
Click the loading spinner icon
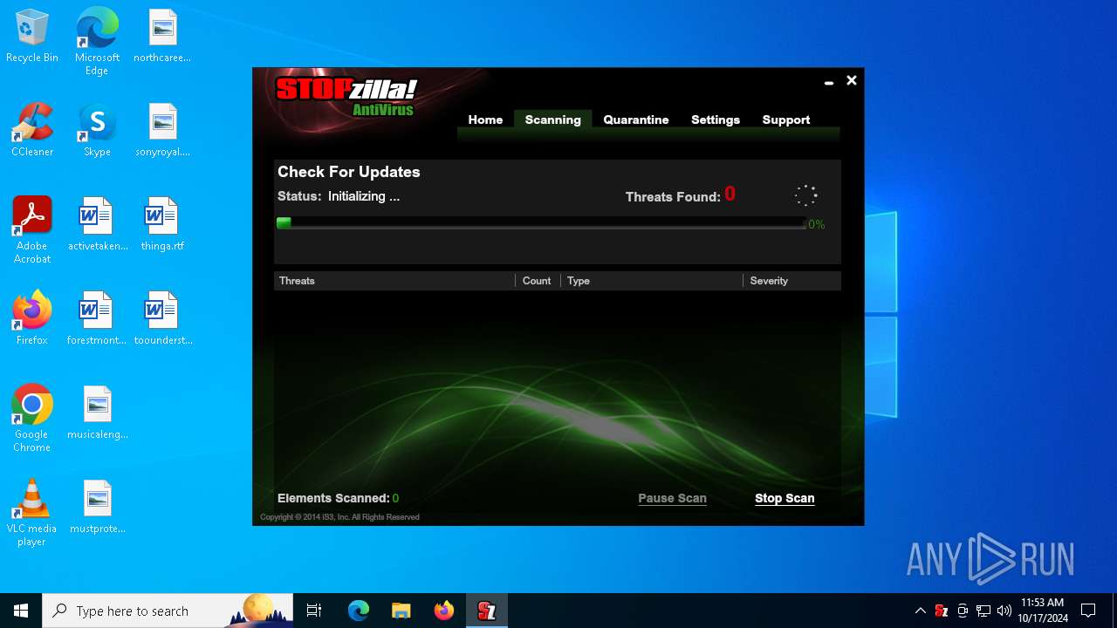coord(805,195)
